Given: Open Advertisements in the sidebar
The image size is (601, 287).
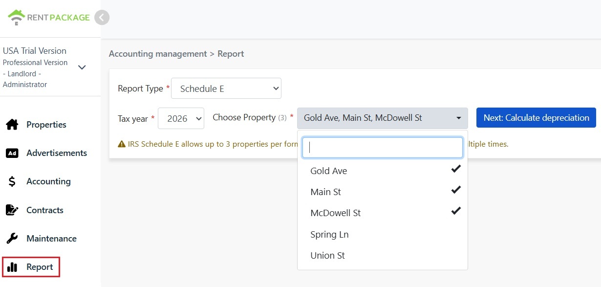Looking at the screenshot, I should [57, 153].
